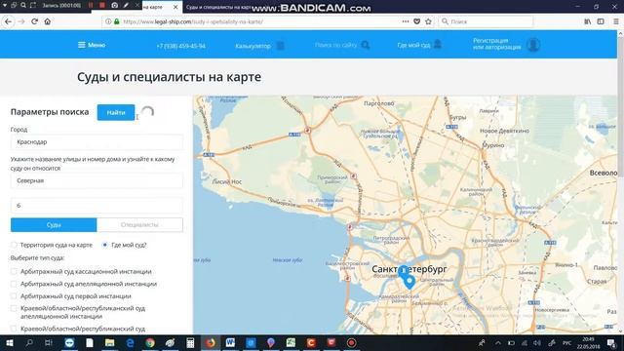Click the user avatar icon in header

point(533,44)
